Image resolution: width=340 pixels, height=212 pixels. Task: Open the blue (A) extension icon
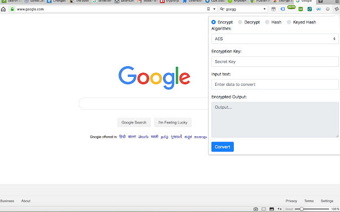click(319, 9)
